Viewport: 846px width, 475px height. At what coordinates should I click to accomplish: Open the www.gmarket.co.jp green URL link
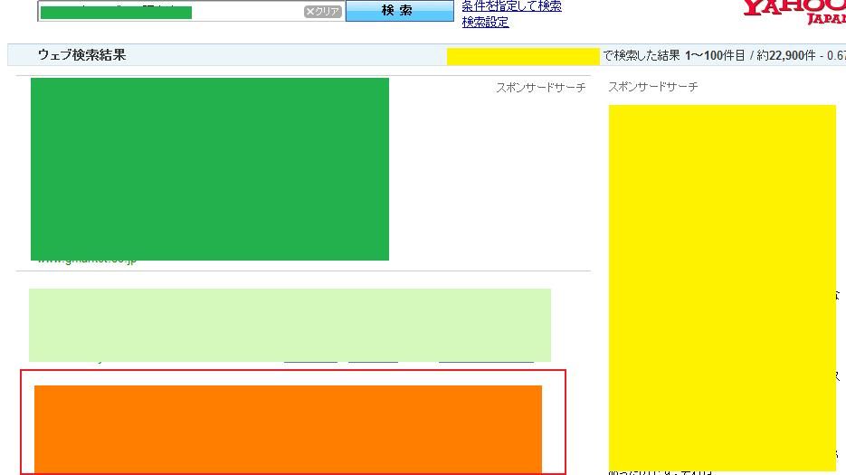(x=87, y=261)
